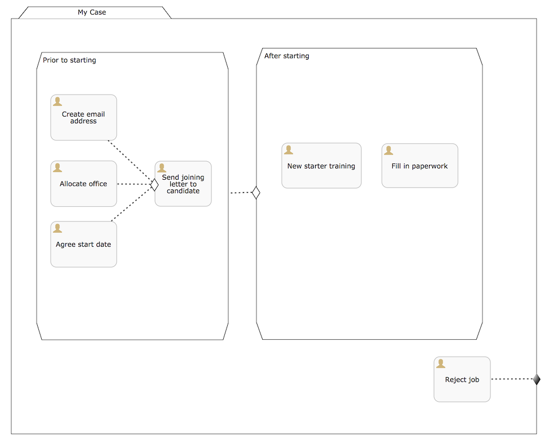The width and height of the screenshot is (558, 448).
Task: Open the Reject job task
Action: (462, 379)
